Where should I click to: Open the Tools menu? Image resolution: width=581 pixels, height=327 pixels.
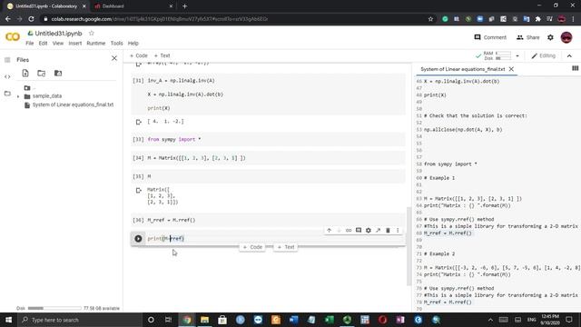117,44
